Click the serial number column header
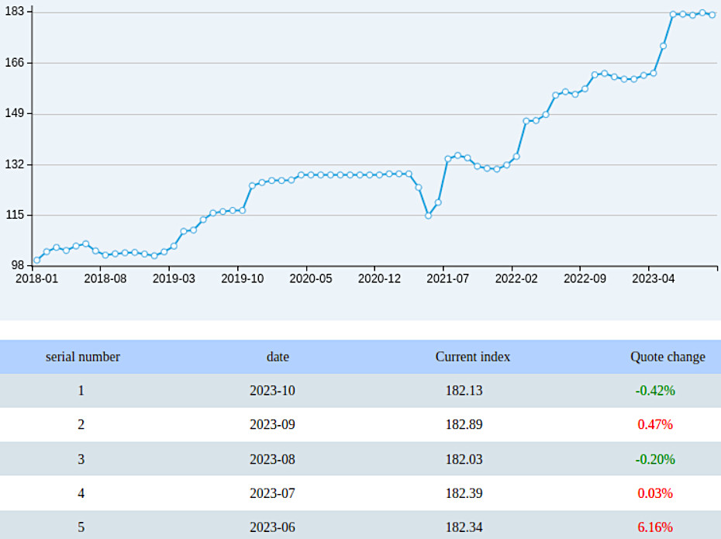 tap(81, 357)
